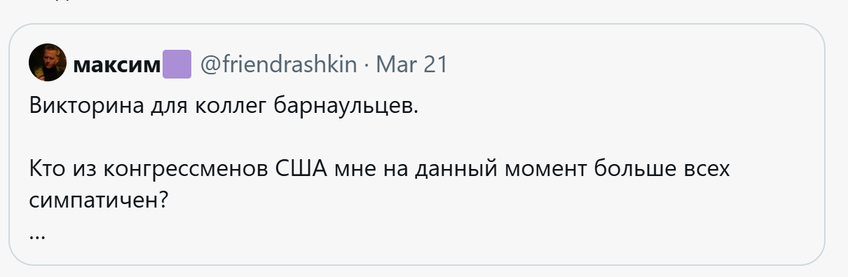Click the word симпатичен? on the last line
848x277 pixels.
click(99, 200)
